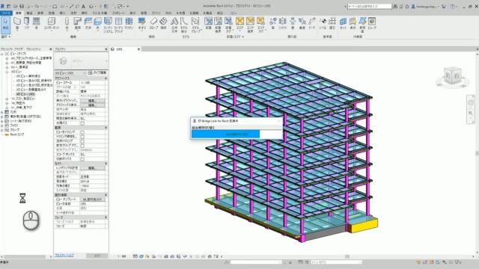
Task: Enable the Section Box (切断ボックス) checkbox
Action: click(x=82, y=159)
